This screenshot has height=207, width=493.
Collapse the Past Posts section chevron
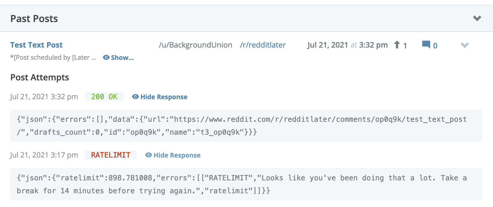point(477,18)
